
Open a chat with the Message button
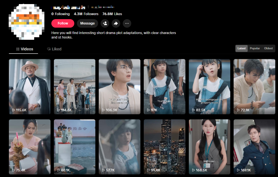[x=87, y=23]
